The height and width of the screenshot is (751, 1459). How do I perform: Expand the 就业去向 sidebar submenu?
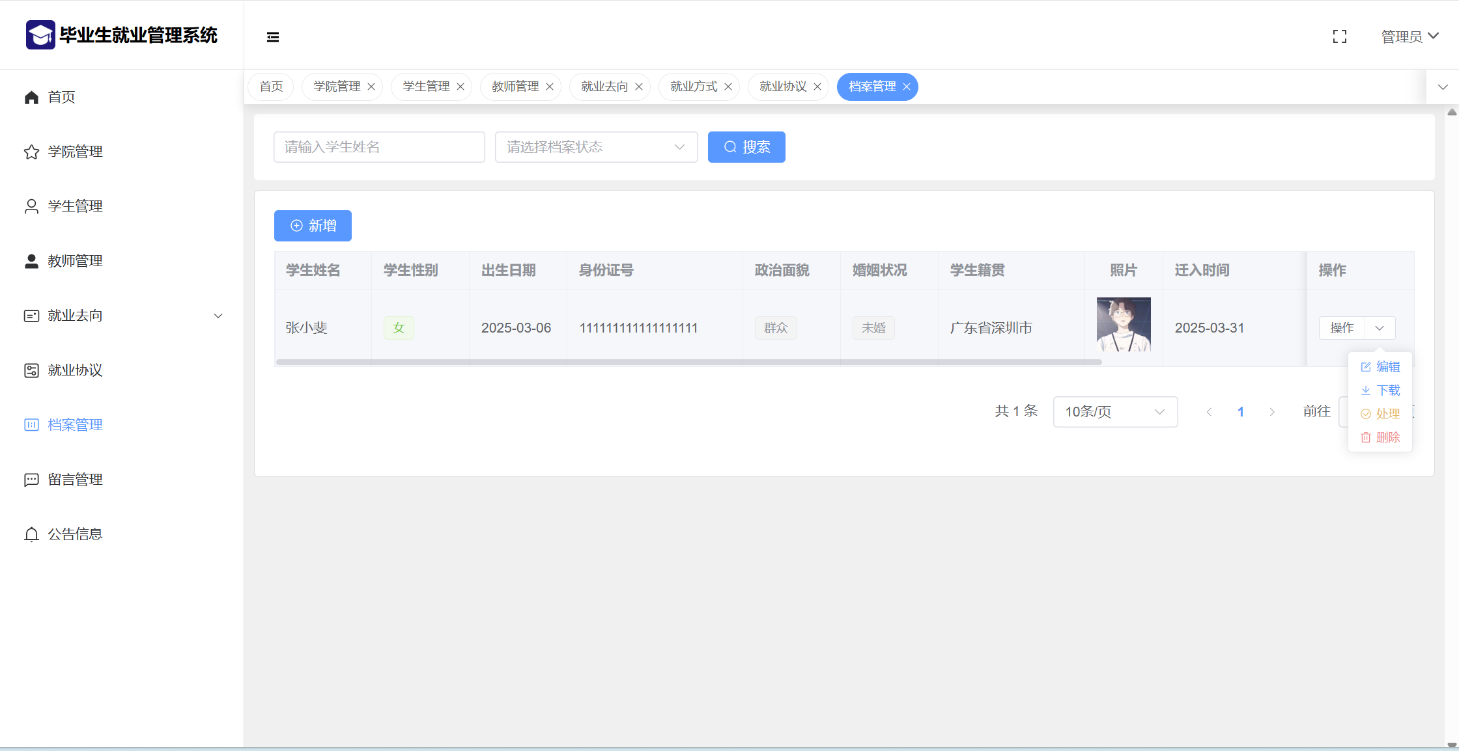click(x=218, y=316)
